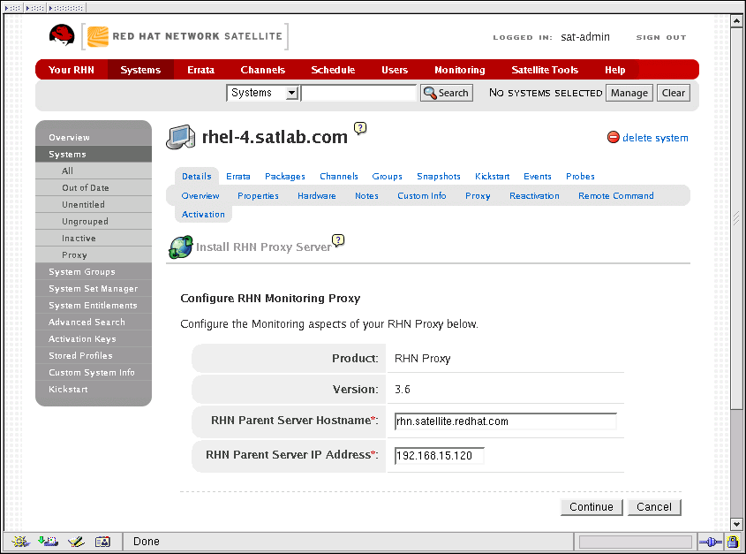Screen dimensions: 746x554
Task: Open the Custom Info sub-tab
Action: 421,196
